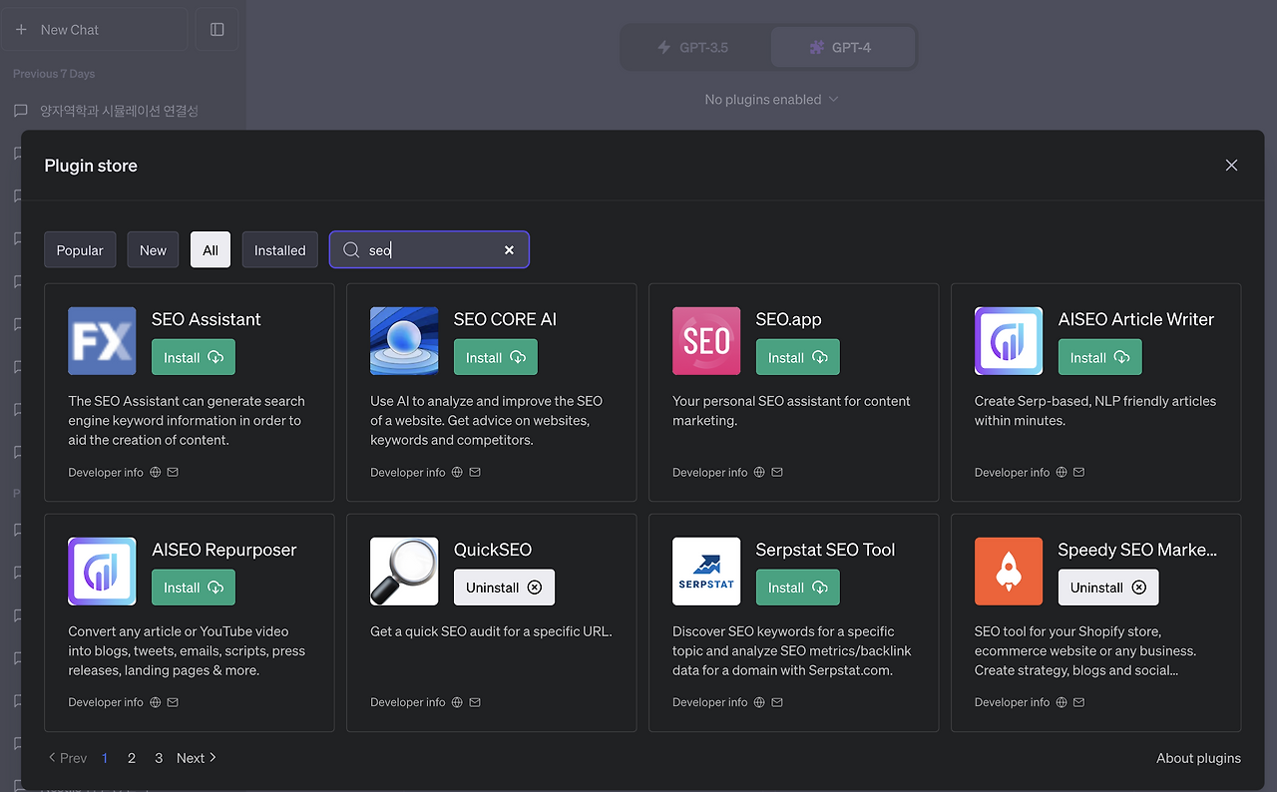Start a New Chat in the sidebar
The height and width of the screenshot is (792, 1277).
coord(94,30)
